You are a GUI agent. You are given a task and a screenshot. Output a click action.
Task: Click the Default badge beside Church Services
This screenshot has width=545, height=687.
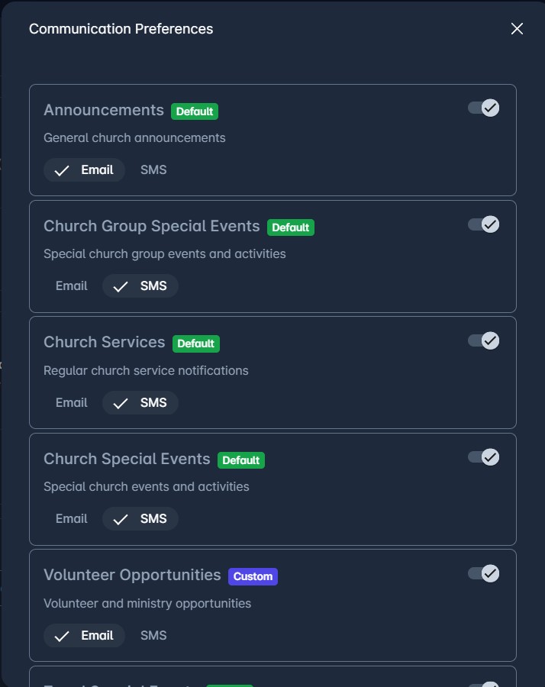coord(196,343)
